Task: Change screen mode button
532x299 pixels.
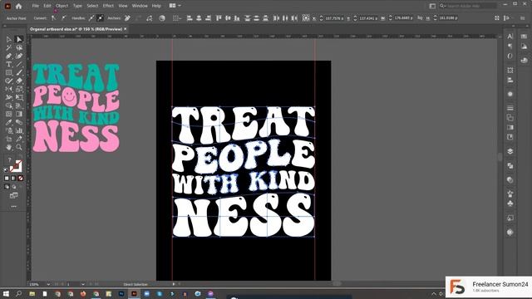Action: [13, 196]
